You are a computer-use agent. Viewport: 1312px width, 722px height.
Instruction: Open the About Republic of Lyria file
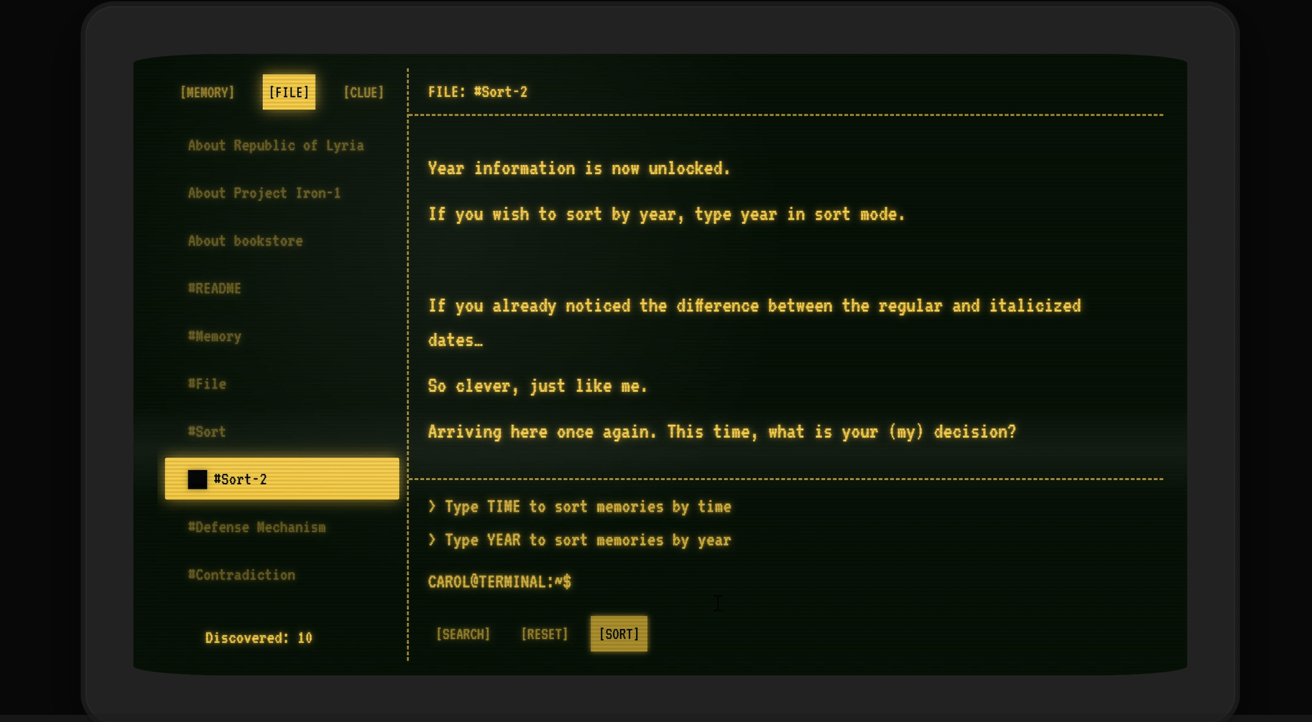click(x=275, y=146)
